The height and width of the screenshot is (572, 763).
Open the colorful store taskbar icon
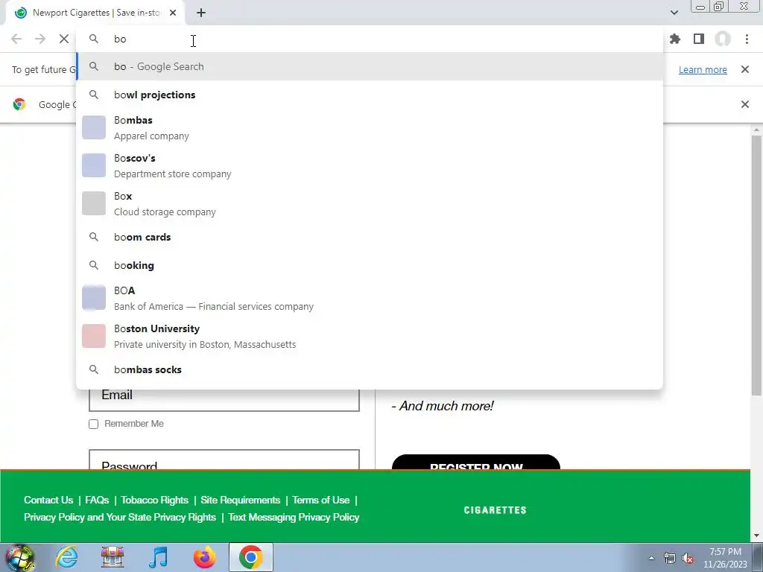click(113, 557)
